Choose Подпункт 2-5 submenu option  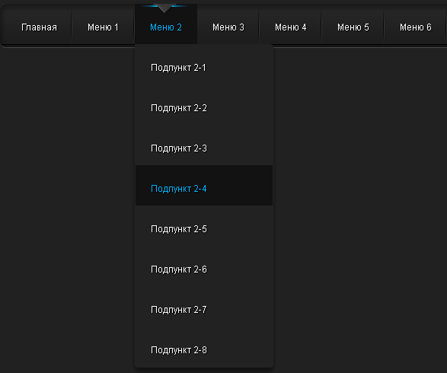pyautogui.click(x=204, y=229)
